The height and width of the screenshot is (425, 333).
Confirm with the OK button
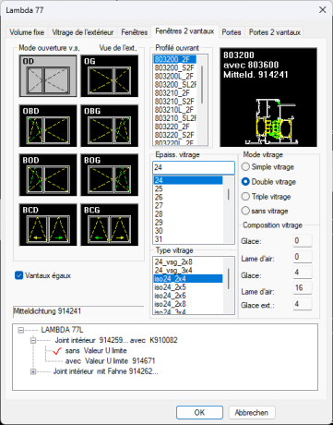click(x=199, y=412)
